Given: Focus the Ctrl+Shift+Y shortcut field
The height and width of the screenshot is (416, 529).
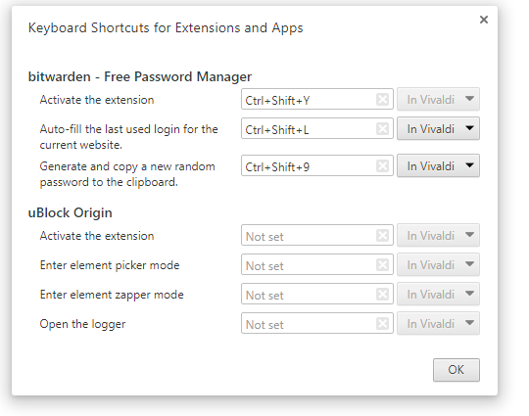Looking at the screenshot, I should pos(317,99).
